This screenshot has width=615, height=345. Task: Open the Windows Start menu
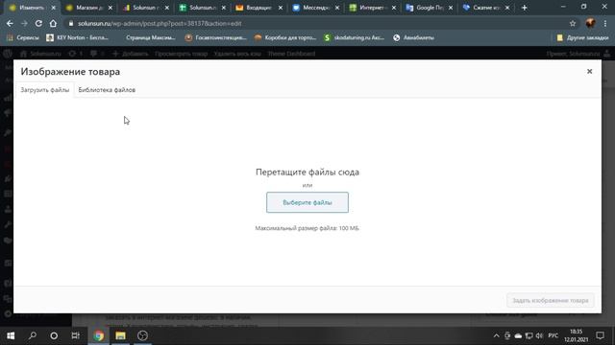[x=11, y=335]
